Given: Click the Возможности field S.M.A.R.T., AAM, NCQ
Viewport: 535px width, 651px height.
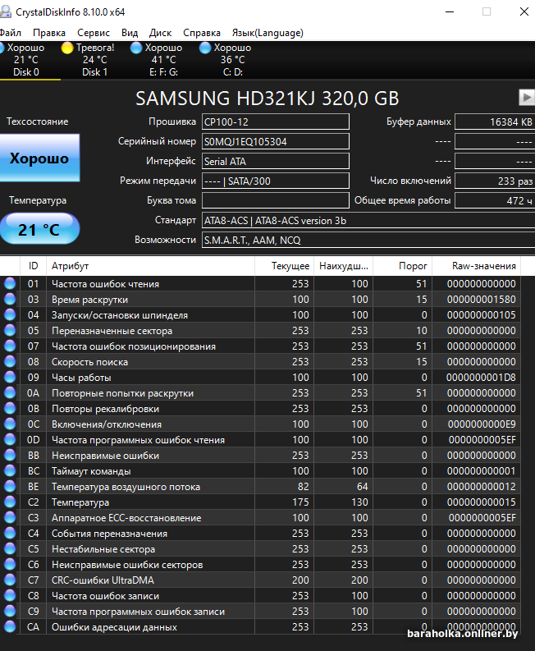Looking at the screenshot, I should 368,240.
